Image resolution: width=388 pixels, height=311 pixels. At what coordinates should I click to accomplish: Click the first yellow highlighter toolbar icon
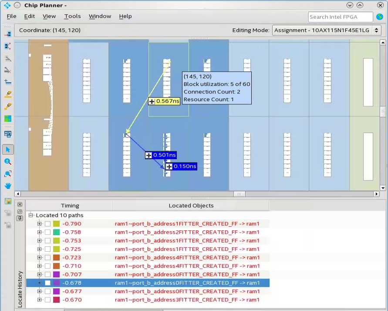pyautogui.click(x=8, y=94)
